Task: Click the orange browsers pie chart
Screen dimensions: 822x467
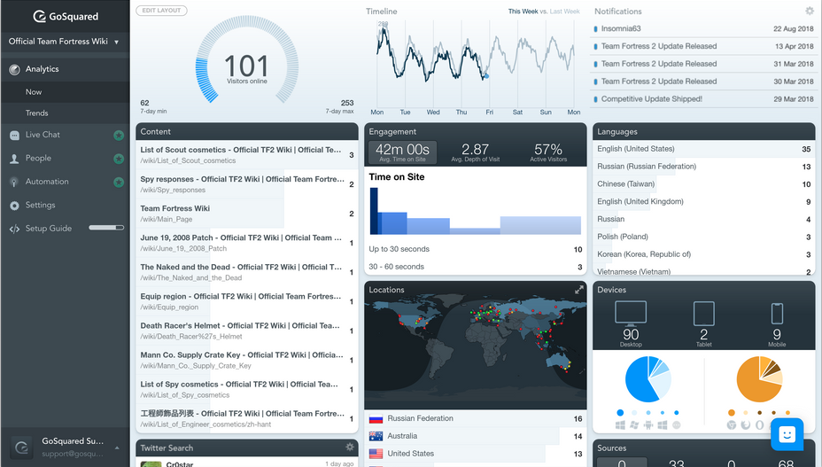Action: click(x=759, y=379)
